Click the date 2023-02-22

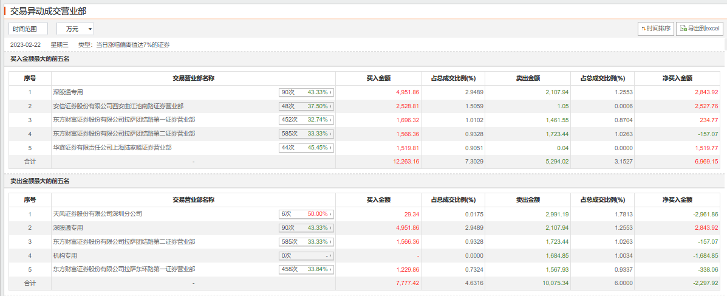coord(26,44)
